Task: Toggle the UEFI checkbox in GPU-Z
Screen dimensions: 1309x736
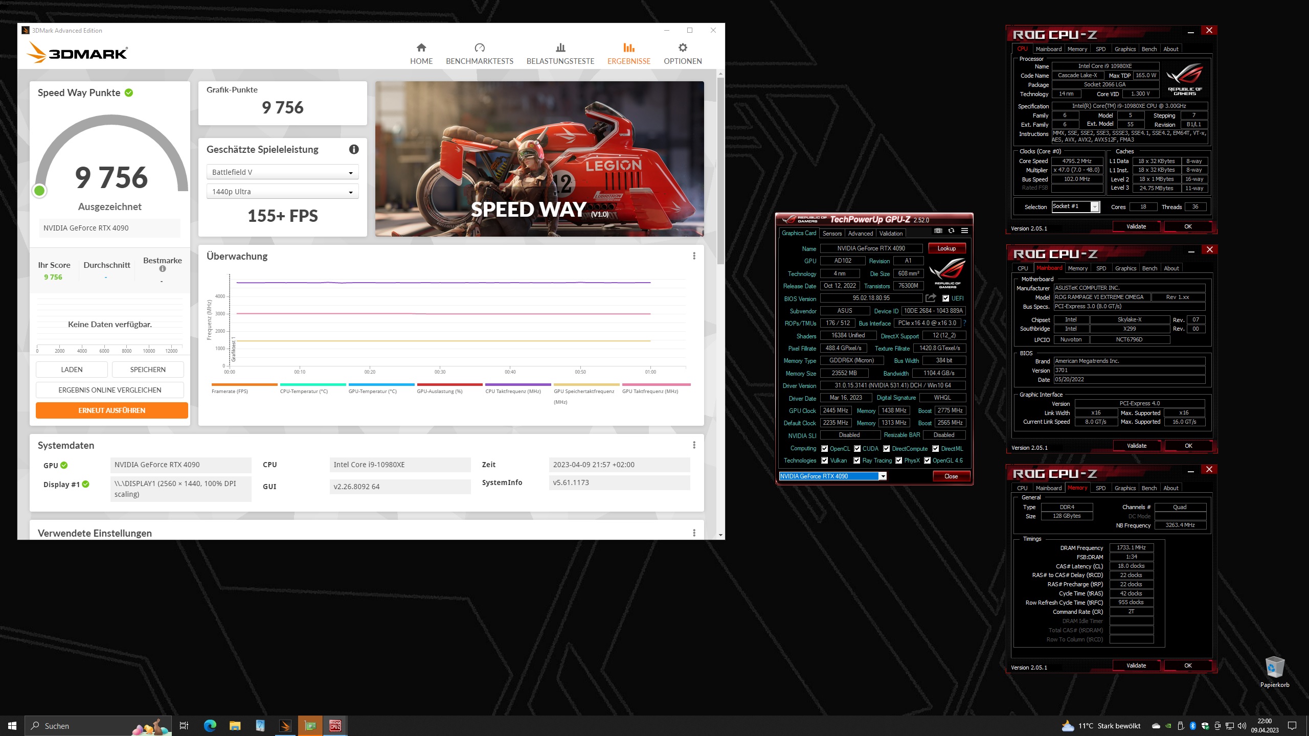Action: (x=945, y=298)
